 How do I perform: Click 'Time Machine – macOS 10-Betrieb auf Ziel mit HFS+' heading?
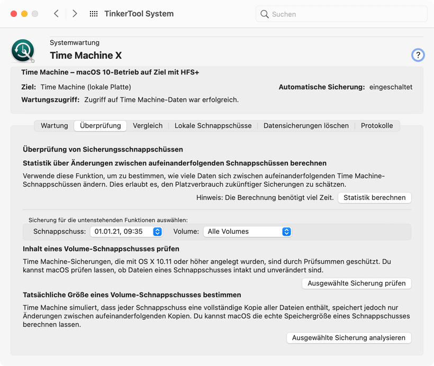[110, 72]
